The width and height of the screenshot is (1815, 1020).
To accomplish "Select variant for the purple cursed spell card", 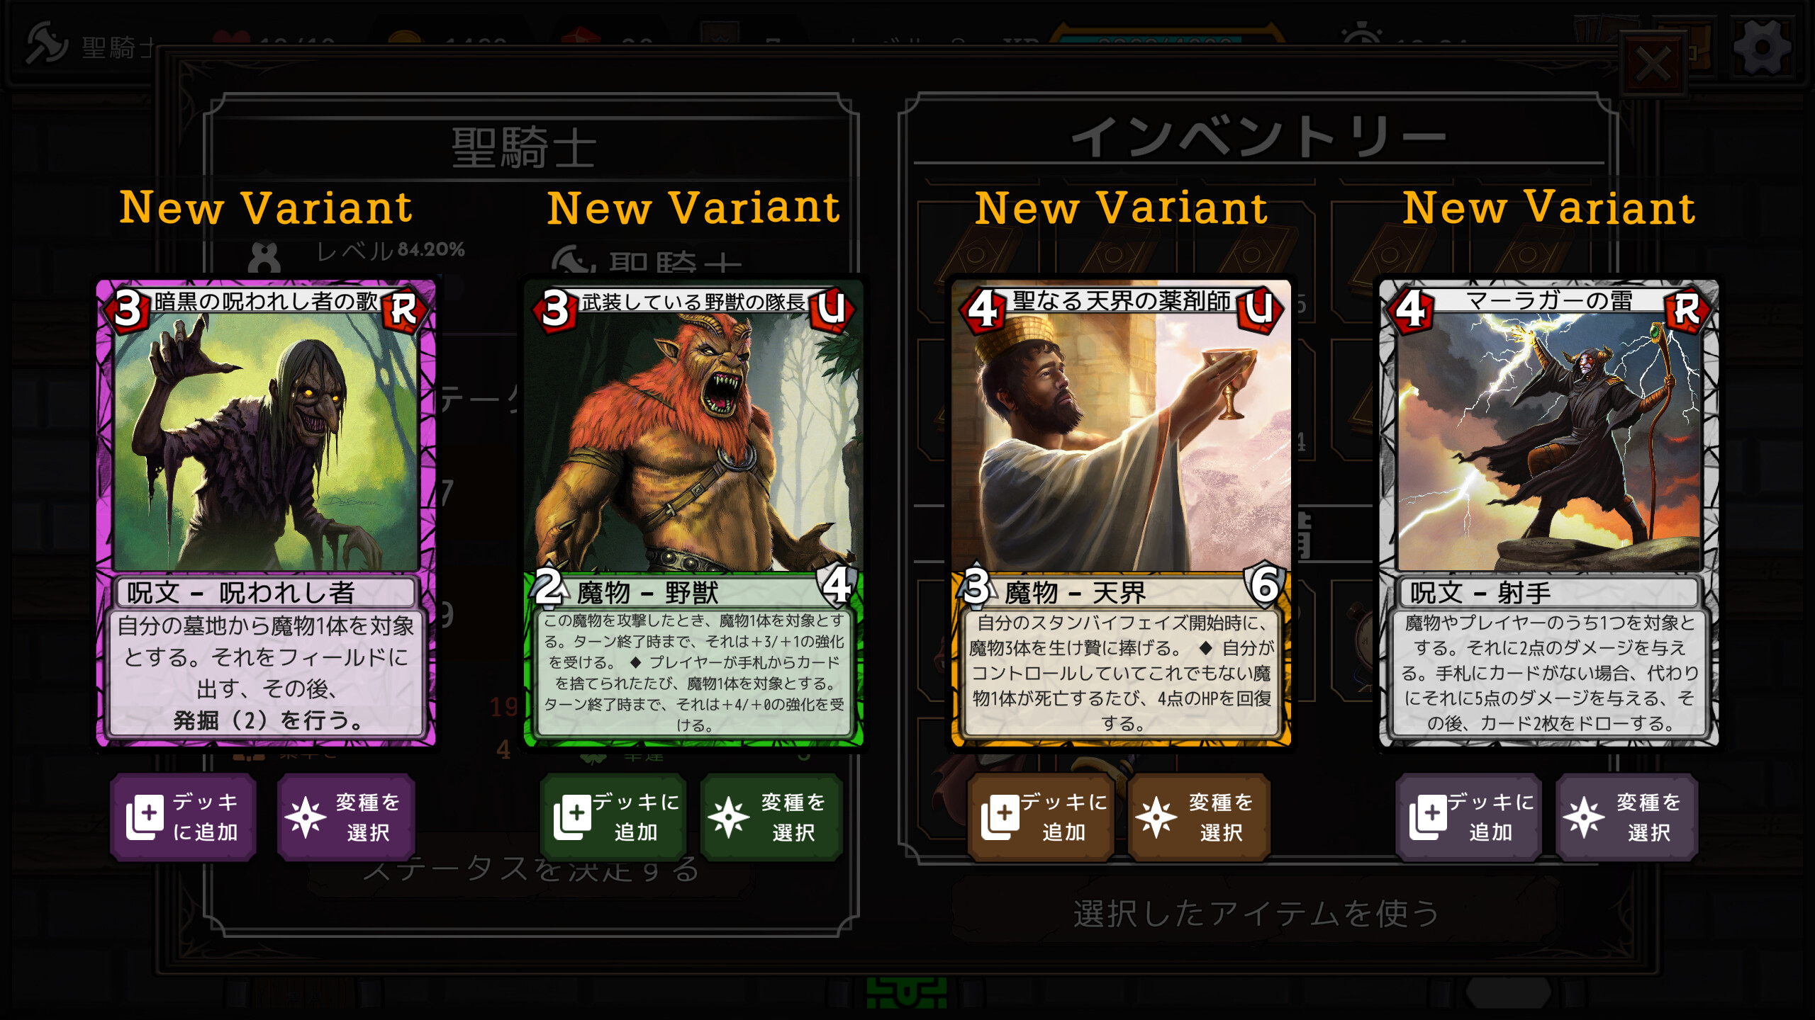I will (345, 817).
